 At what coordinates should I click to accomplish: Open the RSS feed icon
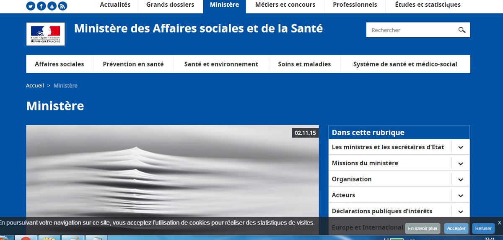coord(63,6)
